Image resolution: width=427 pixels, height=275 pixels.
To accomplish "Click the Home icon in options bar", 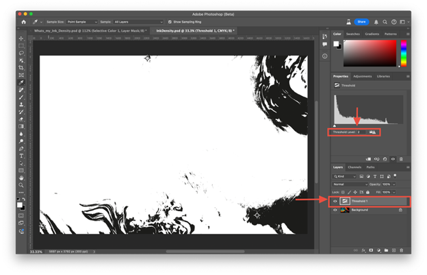I will pyautogui.click(x=23, y=22).
